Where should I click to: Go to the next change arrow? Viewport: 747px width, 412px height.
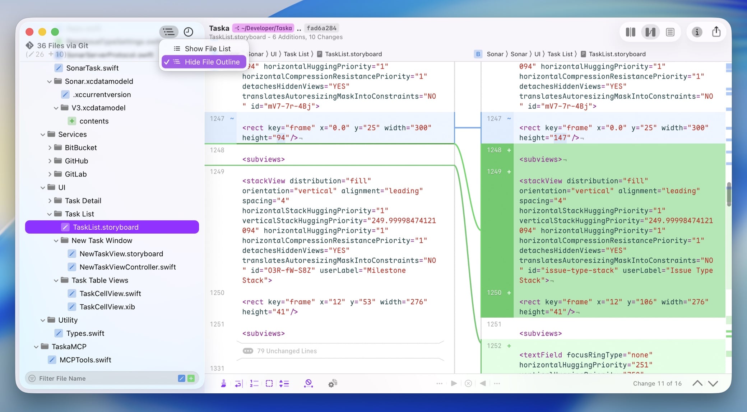coord(713,383)
